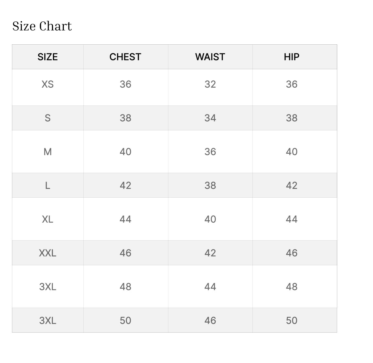Click waist value 32 for XS
Screen dimensions: 373x363
point(210,84)
